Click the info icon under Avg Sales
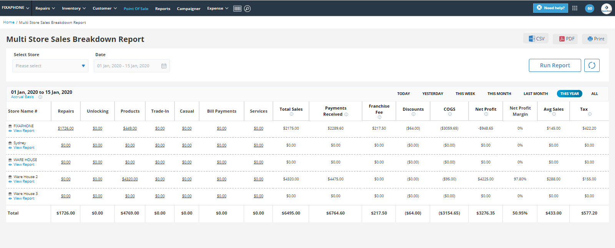This screenshot has width=615, height=248. (554, 114)
